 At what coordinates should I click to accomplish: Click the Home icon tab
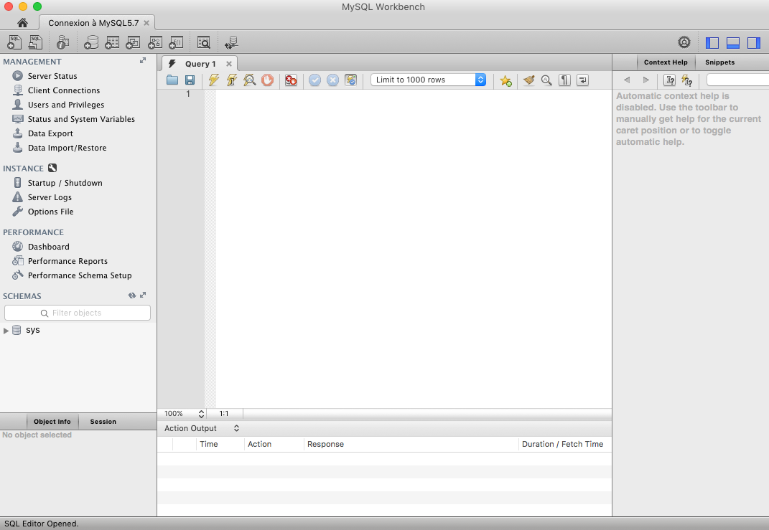(x=22, y=23)
